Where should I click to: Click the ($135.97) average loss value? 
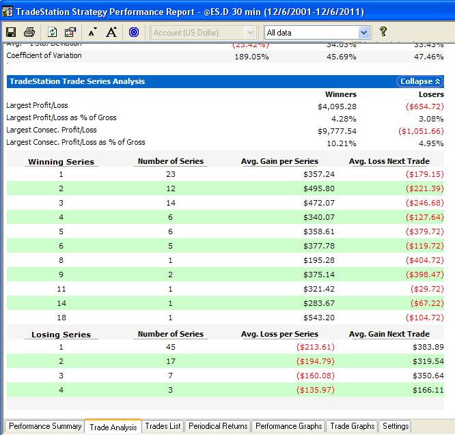[316, 390]
